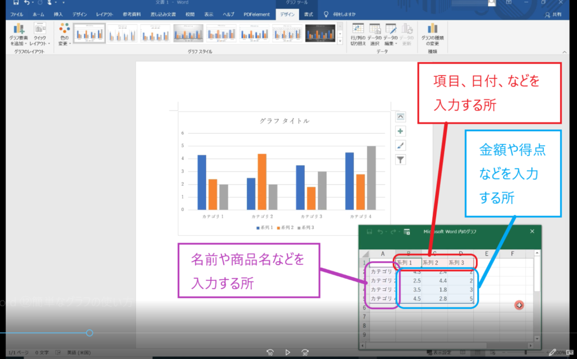Click the 共有 (Share) button
The width and height of the screenshot is (577, 359).
(556, 15)
